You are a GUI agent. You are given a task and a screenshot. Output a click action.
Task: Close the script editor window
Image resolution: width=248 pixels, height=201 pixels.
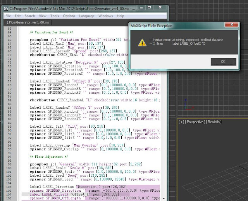coord(160,7)
